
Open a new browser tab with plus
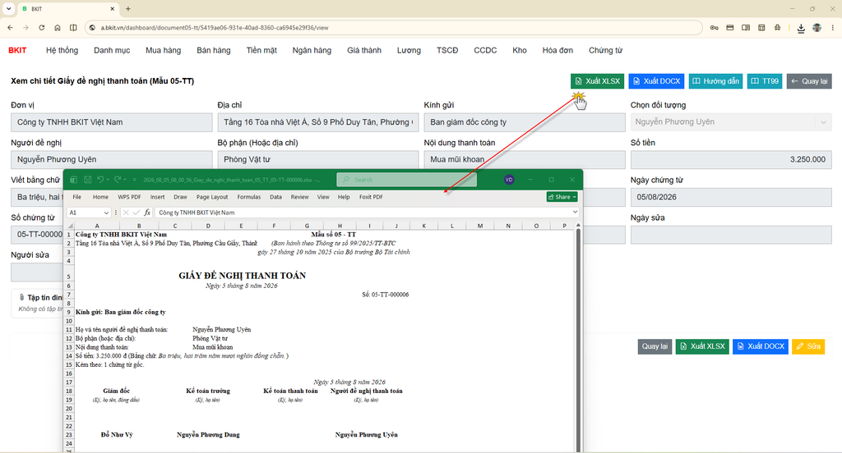click(x=127, y=8)
